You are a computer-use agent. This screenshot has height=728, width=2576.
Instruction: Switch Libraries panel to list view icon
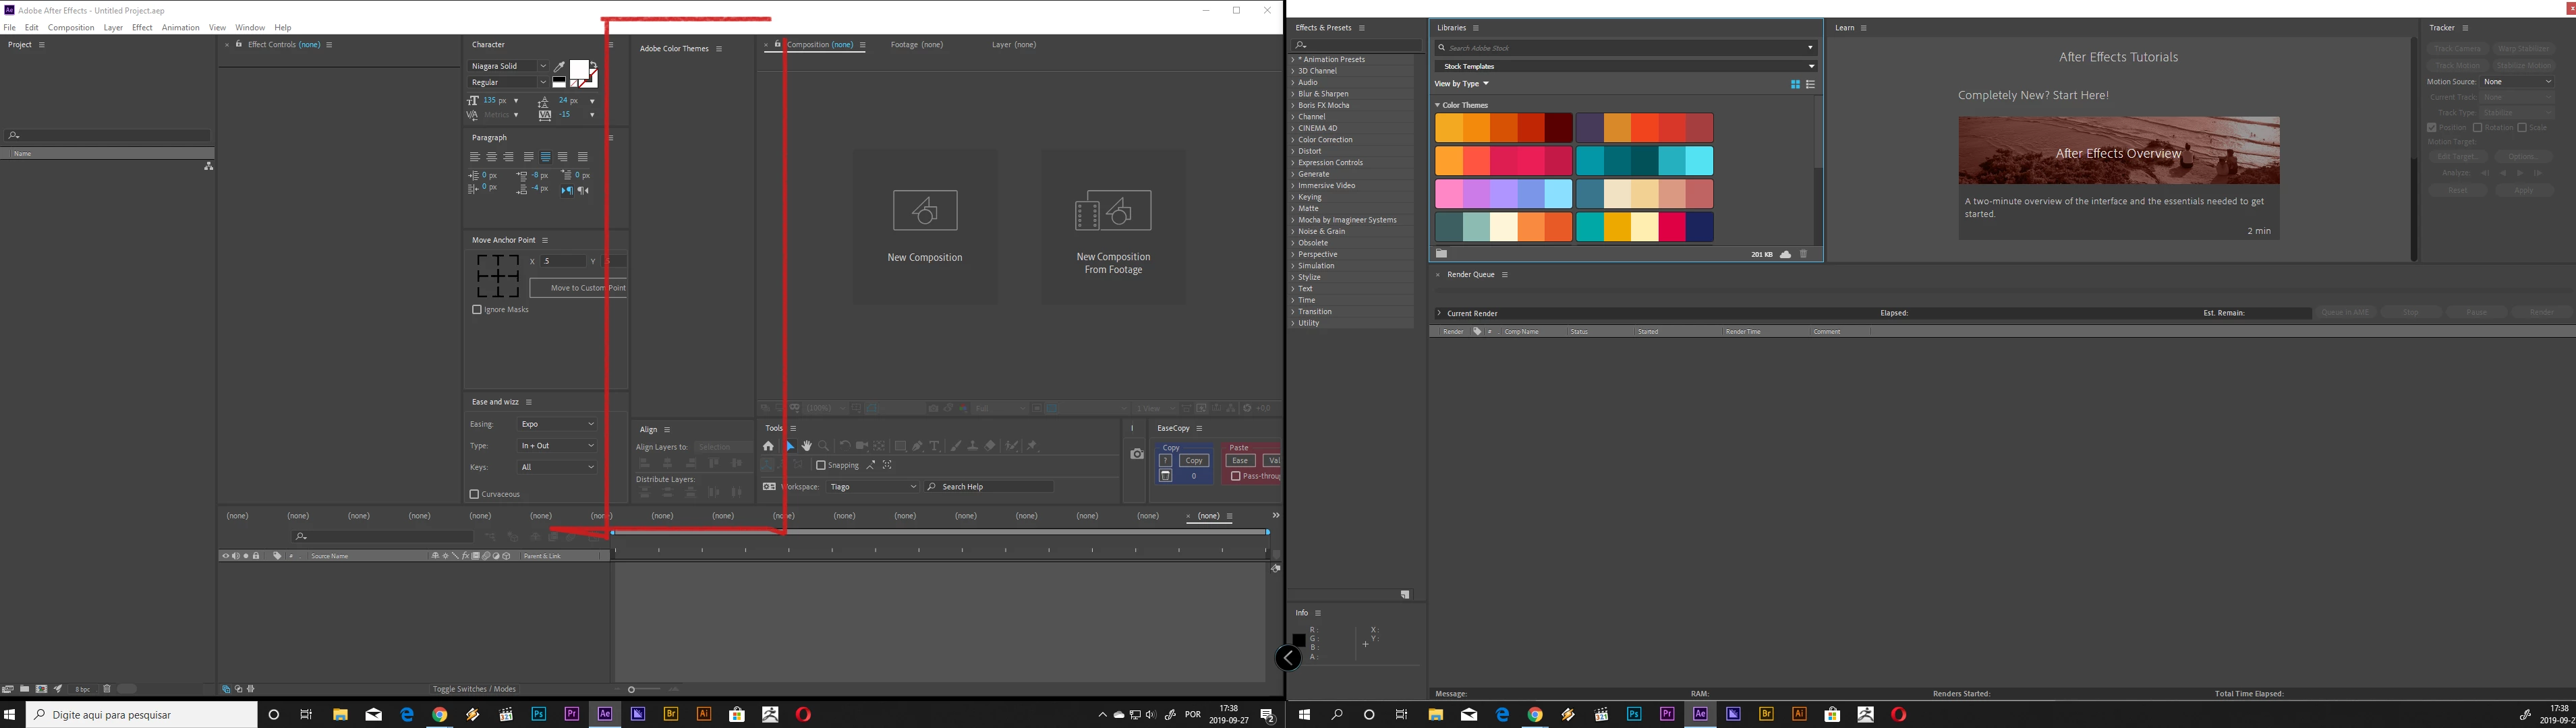1810,84
